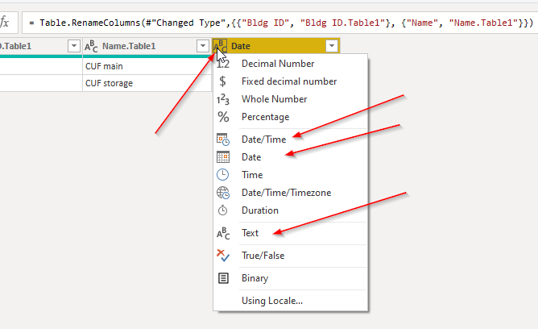This screenshot has width=538, height=329.
Task: Click the ABC type icon on Date column
Action: 220,46
